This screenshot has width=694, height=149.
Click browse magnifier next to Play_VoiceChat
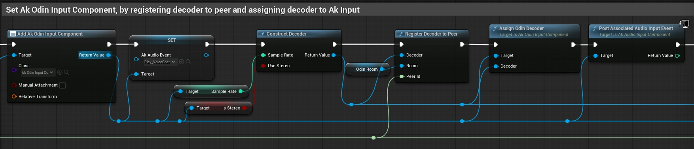coord(188,62)
